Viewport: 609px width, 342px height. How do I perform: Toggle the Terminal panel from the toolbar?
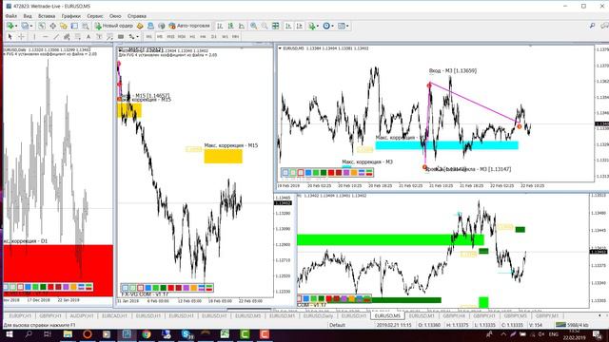pyautogui.click(x=74, y=26)
